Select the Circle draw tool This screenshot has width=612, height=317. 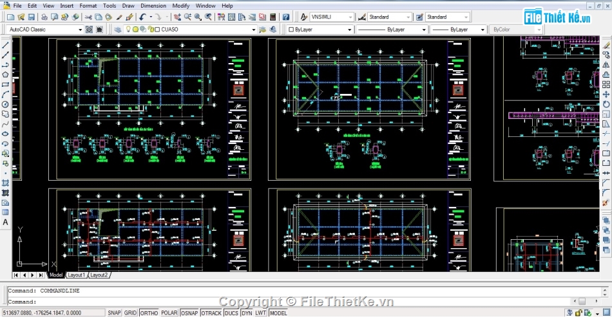click(x=5, y=104)
